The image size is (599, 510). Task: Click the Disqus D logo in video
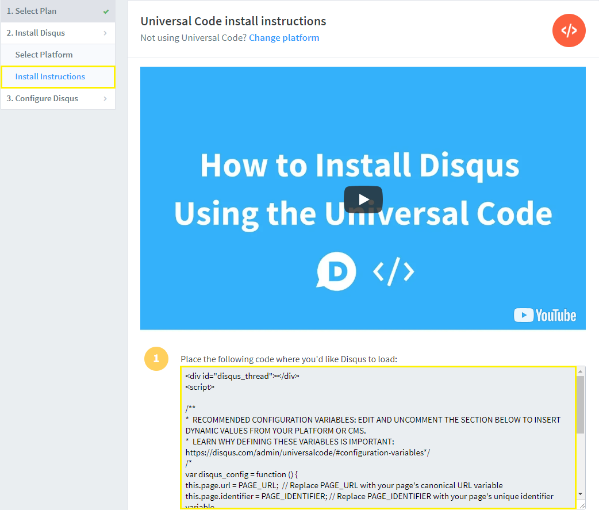pyautogui.click(x=336, y=271)
